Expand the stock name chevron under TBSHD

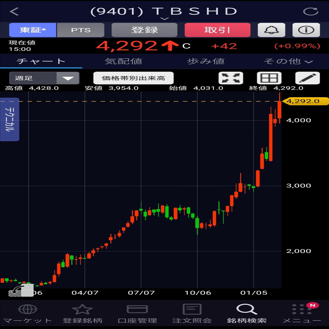pyautogui.click(x=164, y=19)
